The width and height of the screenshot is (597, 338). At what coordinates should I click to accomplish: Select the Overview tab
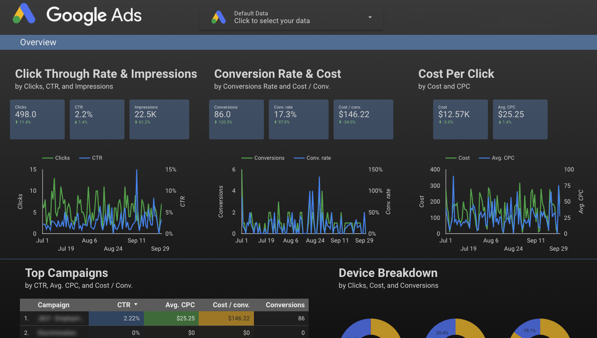tap(38, 42)
